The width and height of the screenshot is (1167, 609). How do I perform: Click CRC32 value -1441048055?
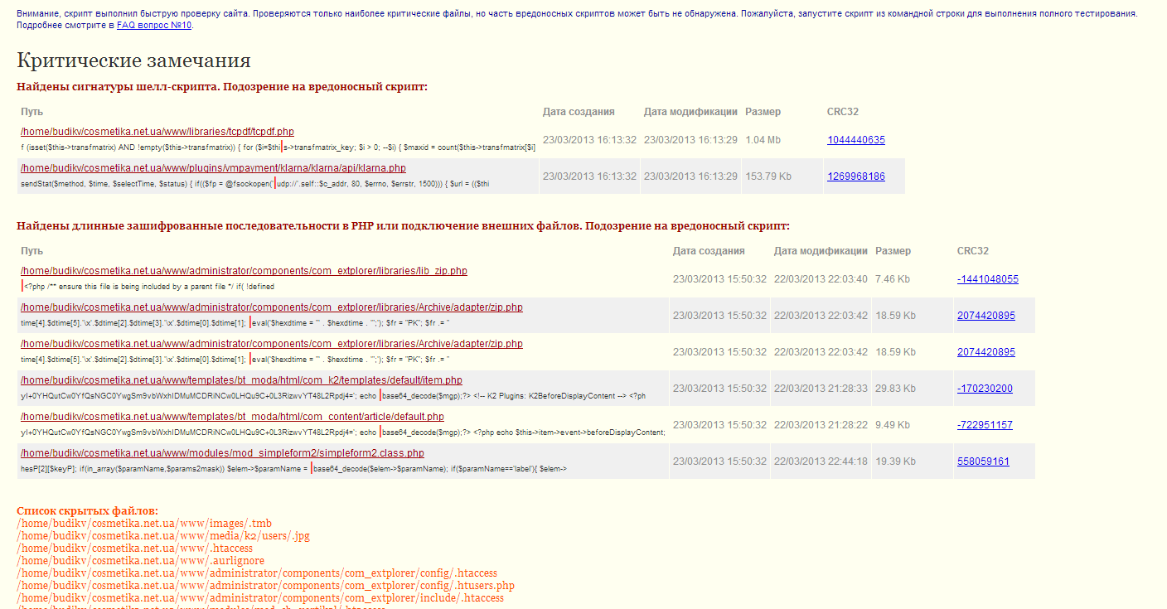(988, 279)
